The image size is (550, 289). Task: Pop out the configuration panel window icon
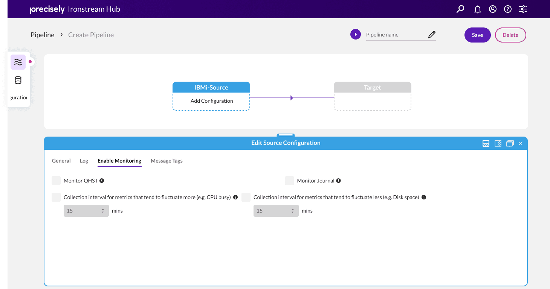pyautogui.click(x=510, y=143)
